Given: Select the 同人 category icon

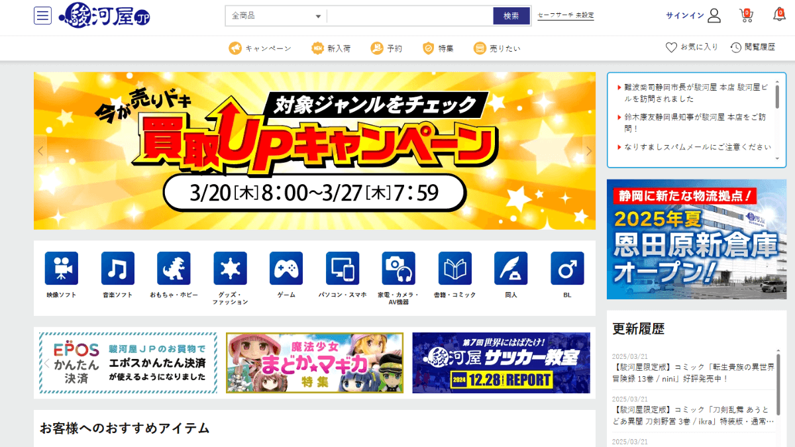Looking at the screenshot, I should pyautogui.click(x=511, y=268).
